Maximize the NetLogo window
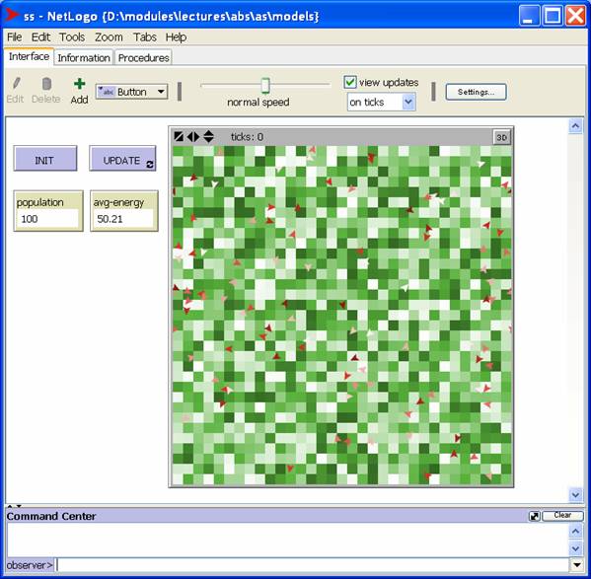Image resolution: width=591 pixels, height=579 pixels. coord(553,16)
